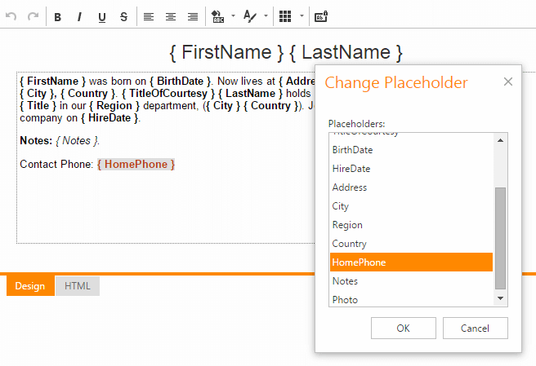The image size is (536, 366).
Task: Switch to the HTML tab
Action: pyautogui.click(x=78, y=286)
